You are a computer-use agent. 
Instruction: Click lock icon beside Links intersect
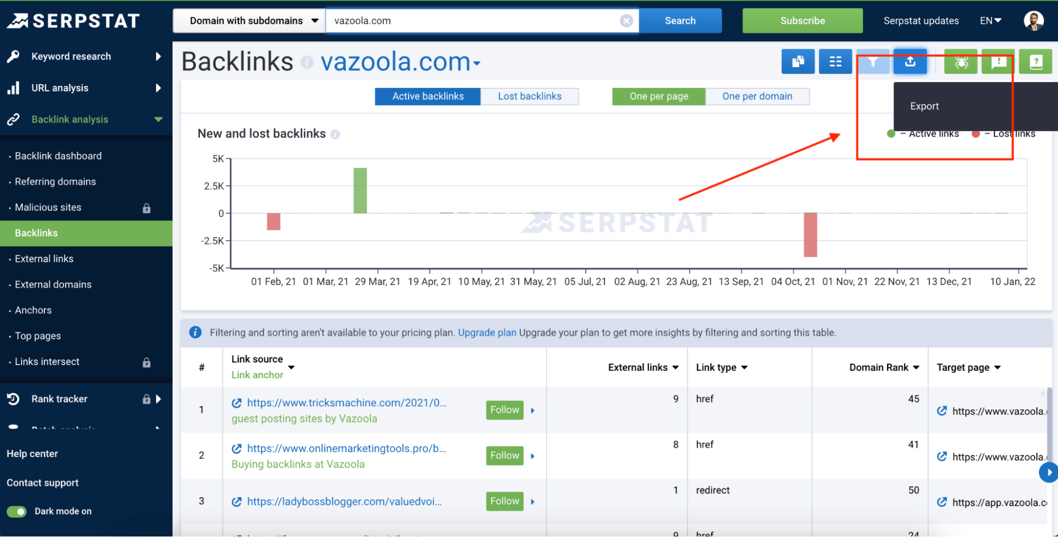click(x=147, y=362)
